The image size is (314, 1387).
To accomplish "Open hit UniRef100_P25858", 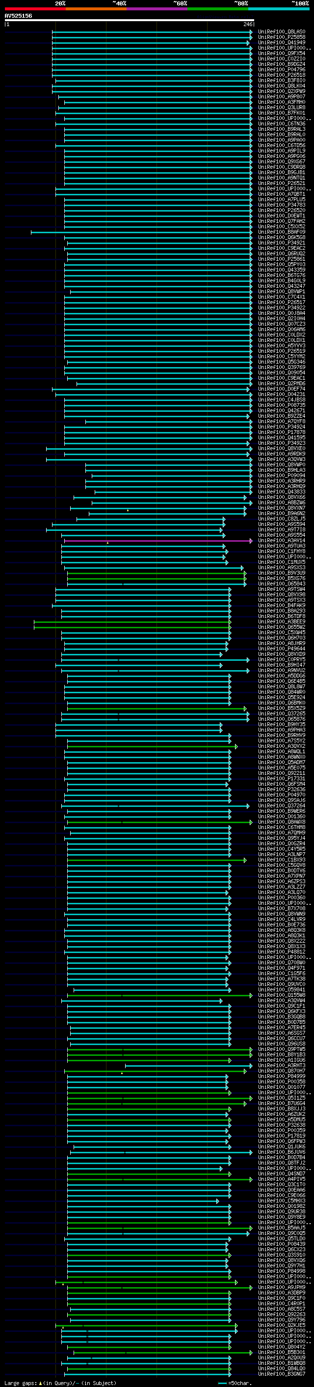I will click(281, 37).
